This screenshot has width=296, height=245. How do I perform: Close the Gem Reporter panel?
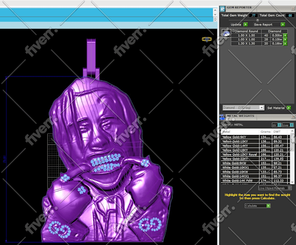[x=293, y=9]
